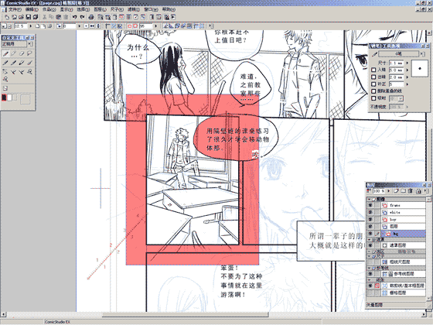Open the 文件 menu

point(15,9)
